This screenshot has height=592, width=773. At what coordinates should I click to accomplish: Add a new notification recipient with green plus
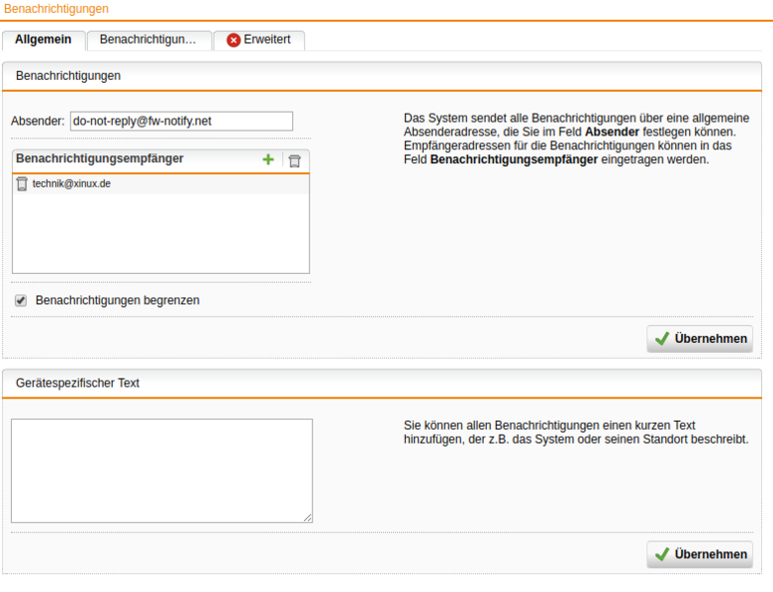[x=268, y=160]
